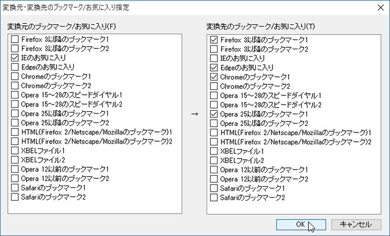Uncheck destination Chromeのブックマーク1 checkbox
390x236 pixels.
point(214,77)
